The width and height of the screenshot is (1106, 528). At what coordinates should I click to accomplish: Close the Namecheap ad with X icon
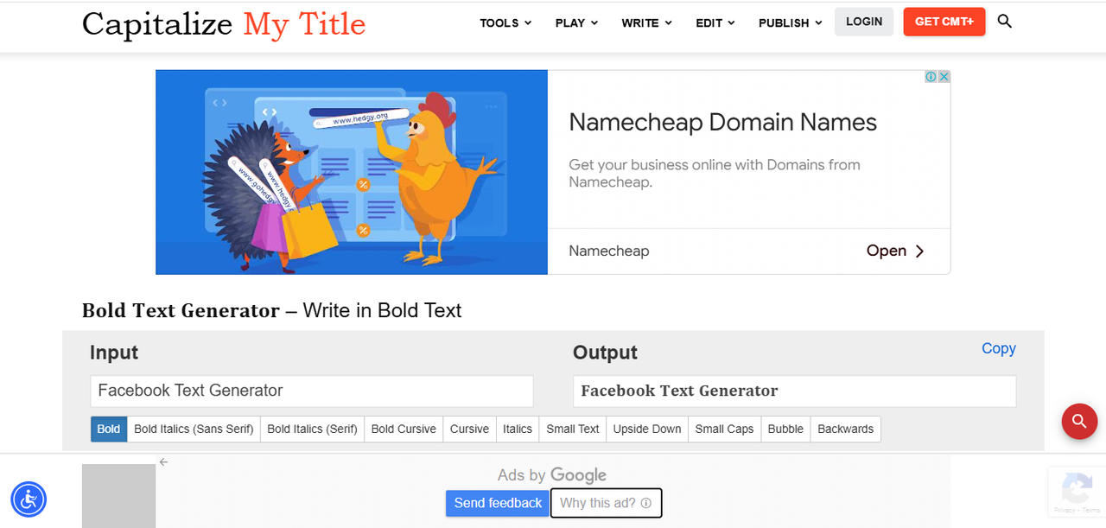coord(944,77)
